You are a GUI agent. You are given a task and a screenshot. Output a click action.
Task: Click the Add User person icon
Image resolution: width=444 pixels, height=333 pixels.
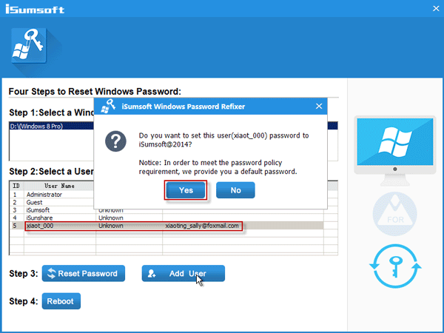(x=152, y=273)
